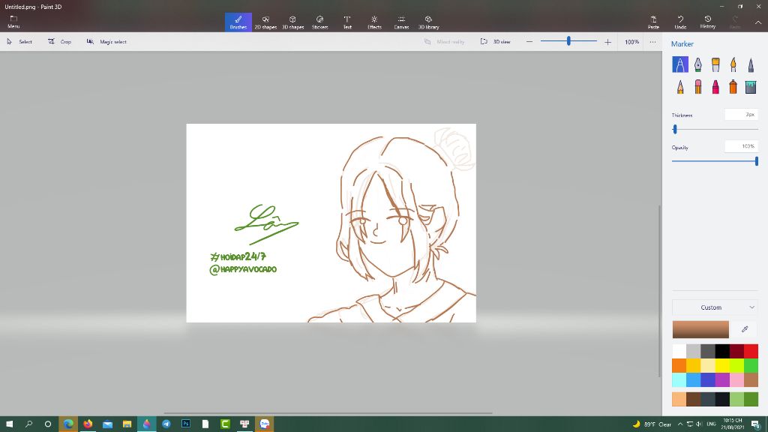This screenshot has width=768, height=432.
Task: Pick the white color swatch
Action: pyautogui.click(x=679, y=351)
